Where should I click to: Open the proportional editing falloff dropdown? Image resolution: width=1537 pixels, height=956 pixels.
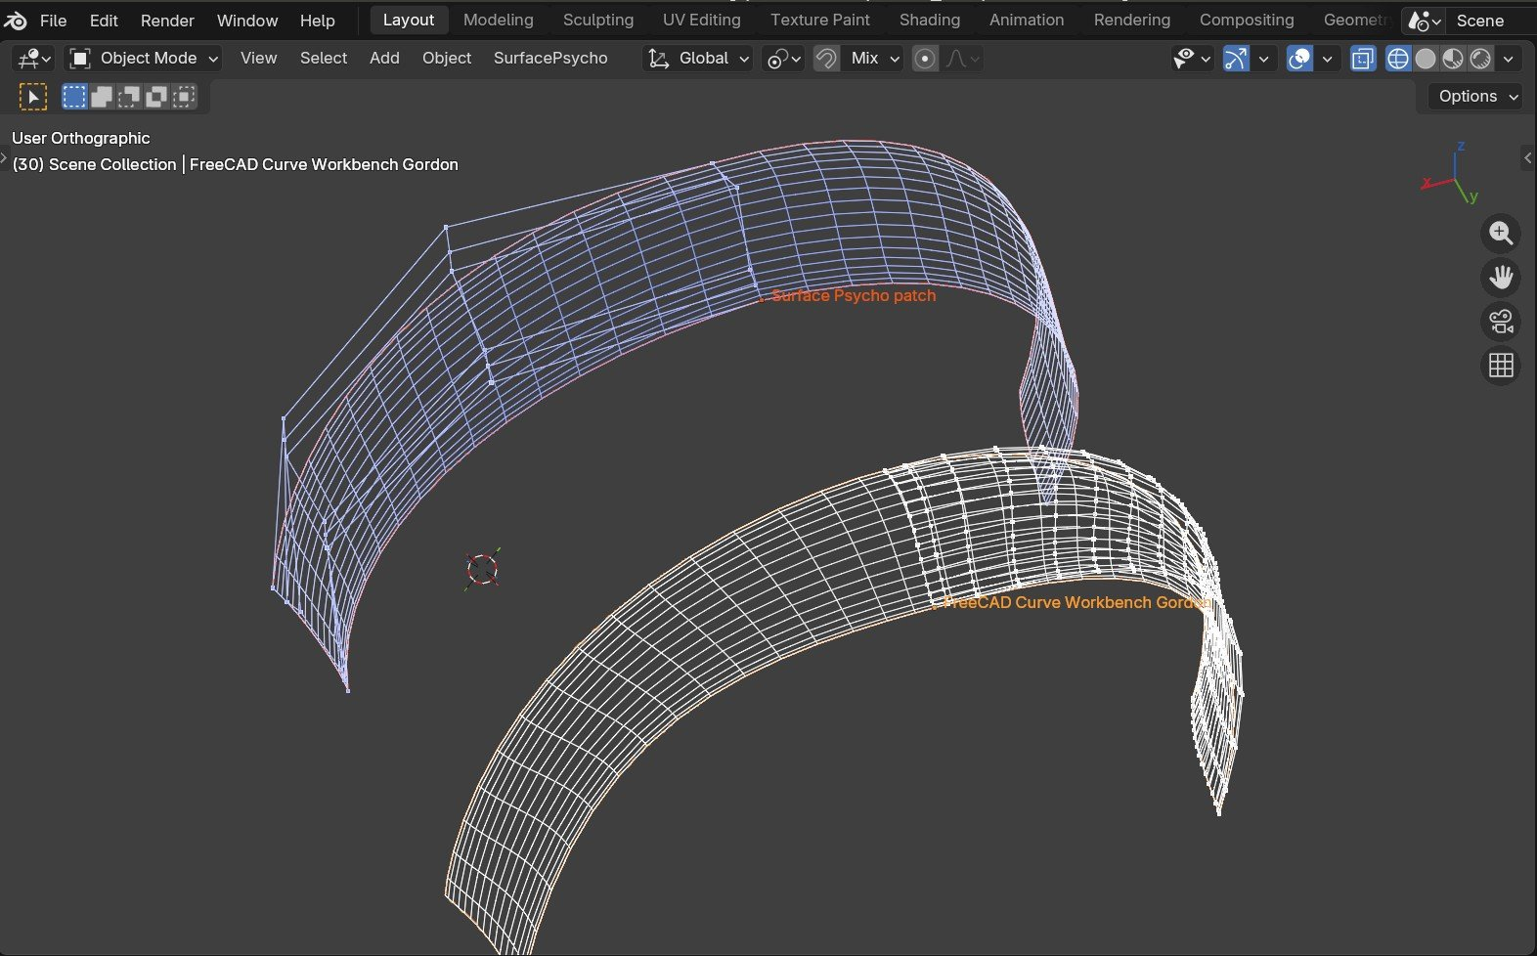(x=961, y=59)
